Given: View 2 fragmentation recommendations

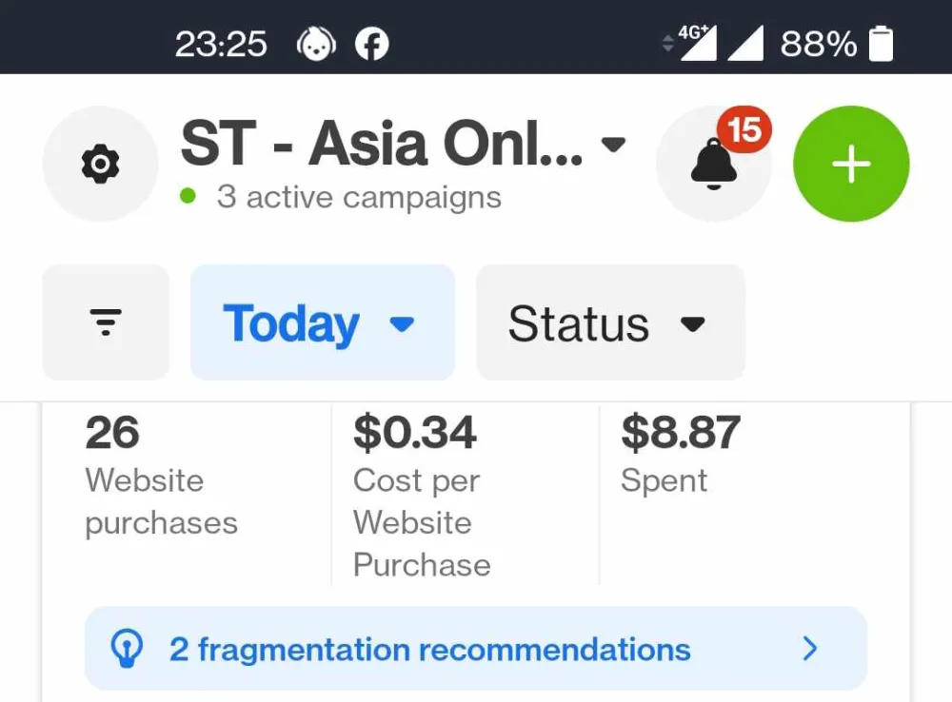Looking at the screenshot, I should pyautogui.click(x=430, y=650).
